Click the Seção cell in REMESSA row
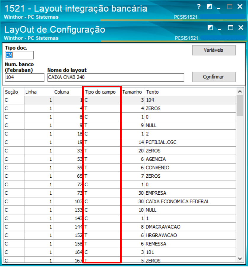The height and width of the screenshot is (267, 248). click(x=14, y=244)
